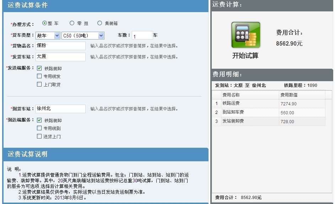
Task: Select the 铁路运费 row in fee details
Action: (269, 103)
